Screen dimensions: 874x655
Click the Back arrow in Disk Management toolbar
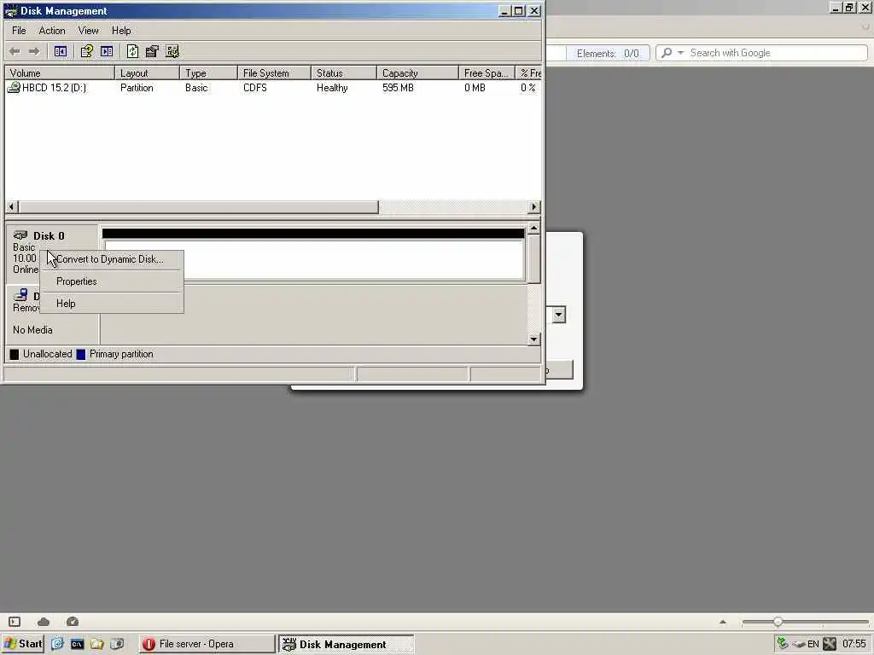(x=15, y=51)
